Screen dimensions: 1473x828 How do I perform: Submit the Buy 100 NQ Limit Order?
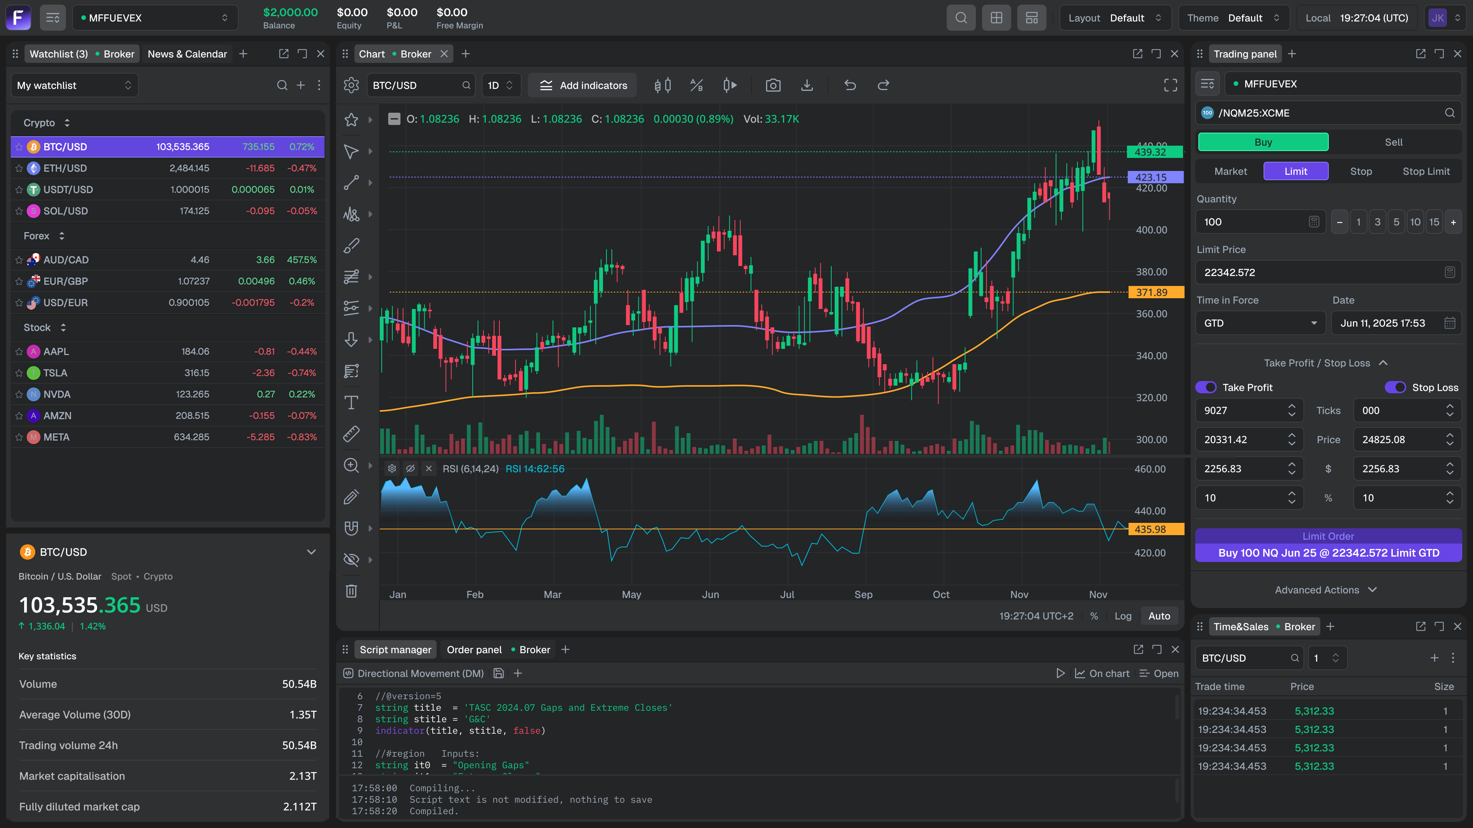click(x=1328, y=545)
